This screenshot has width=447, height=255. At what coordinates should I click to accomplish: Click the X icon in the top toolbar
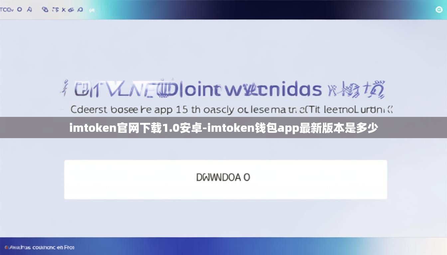coord(64,10)
